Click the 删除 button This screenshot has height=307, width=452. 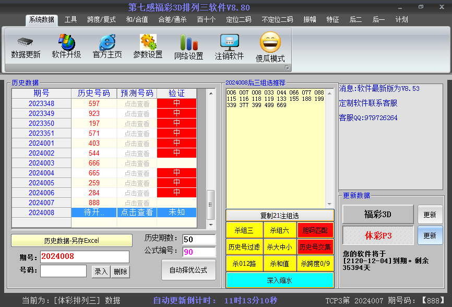(121, 271)
